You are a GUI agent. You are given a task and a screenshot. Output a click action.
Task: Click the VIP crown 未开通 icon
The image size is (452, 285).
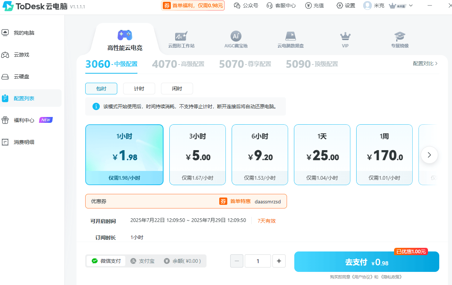point(397,5)
